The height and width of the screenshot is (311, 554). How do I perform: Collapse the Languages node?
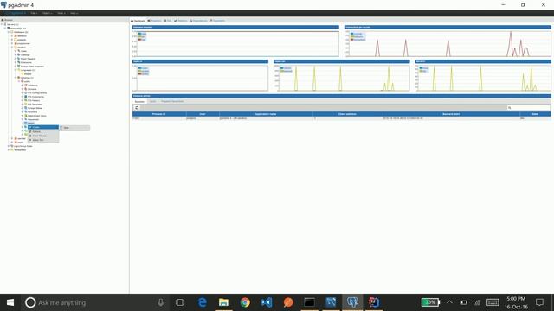16,70
